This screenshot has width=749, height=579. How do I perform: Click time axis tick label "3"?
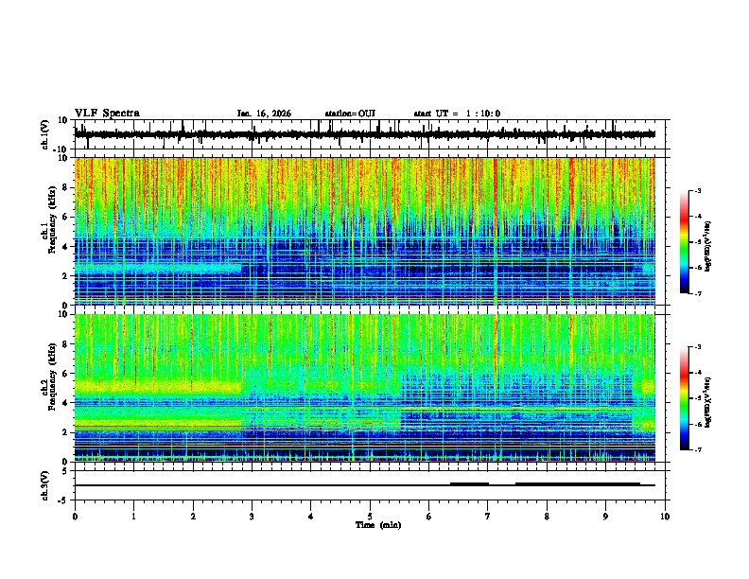252,517
